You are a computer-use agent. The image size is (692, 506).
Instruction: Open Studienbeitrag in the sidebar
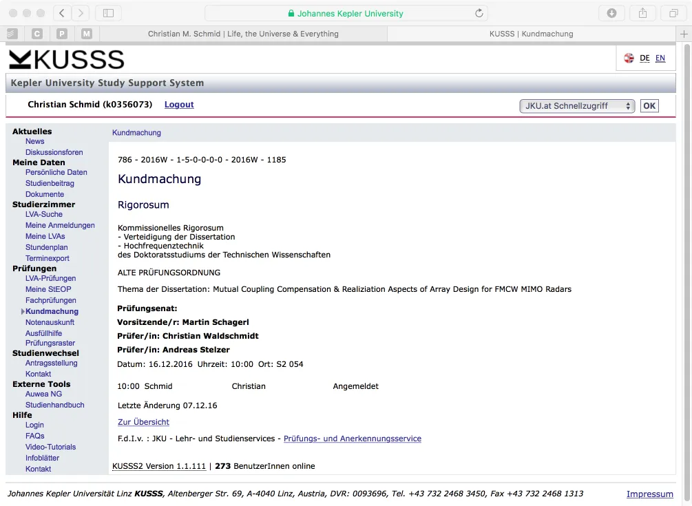(50, 183)
